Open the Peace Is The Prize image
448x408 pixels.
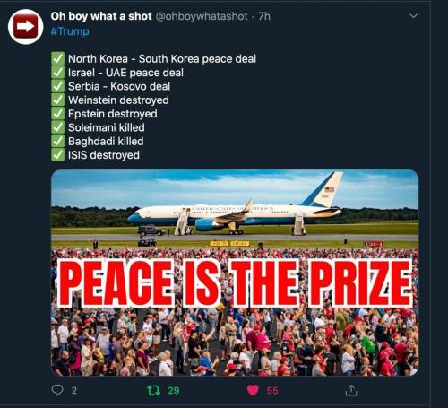click(235, 273)
